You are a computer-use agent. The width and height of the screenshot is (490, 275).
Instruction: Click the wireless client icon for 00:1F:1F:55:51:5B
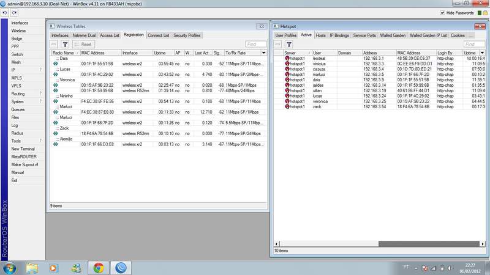tap(56, 64)
